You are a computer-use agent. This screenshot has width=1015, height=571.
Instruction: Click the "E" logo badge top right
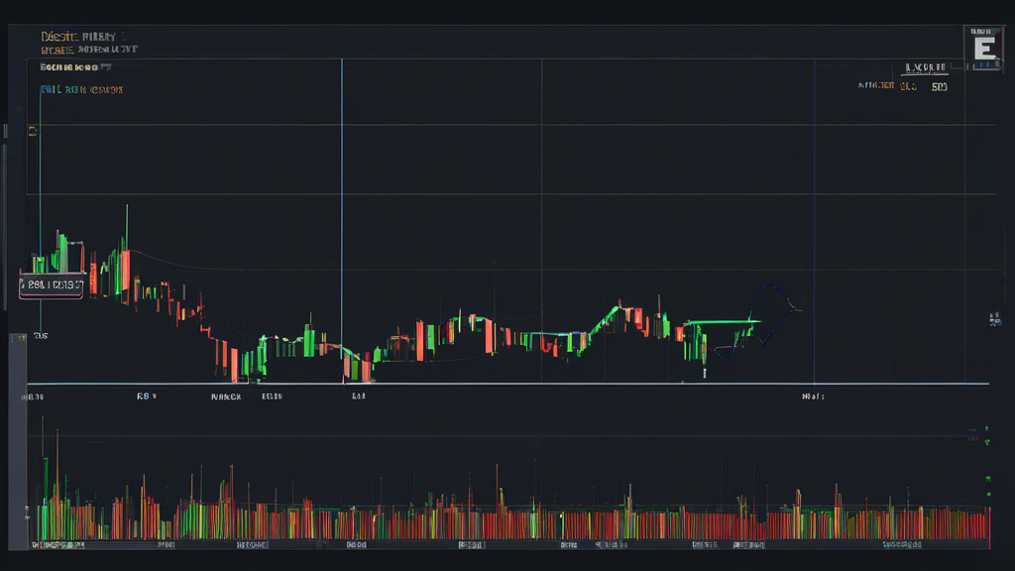(x=983, y=44)
